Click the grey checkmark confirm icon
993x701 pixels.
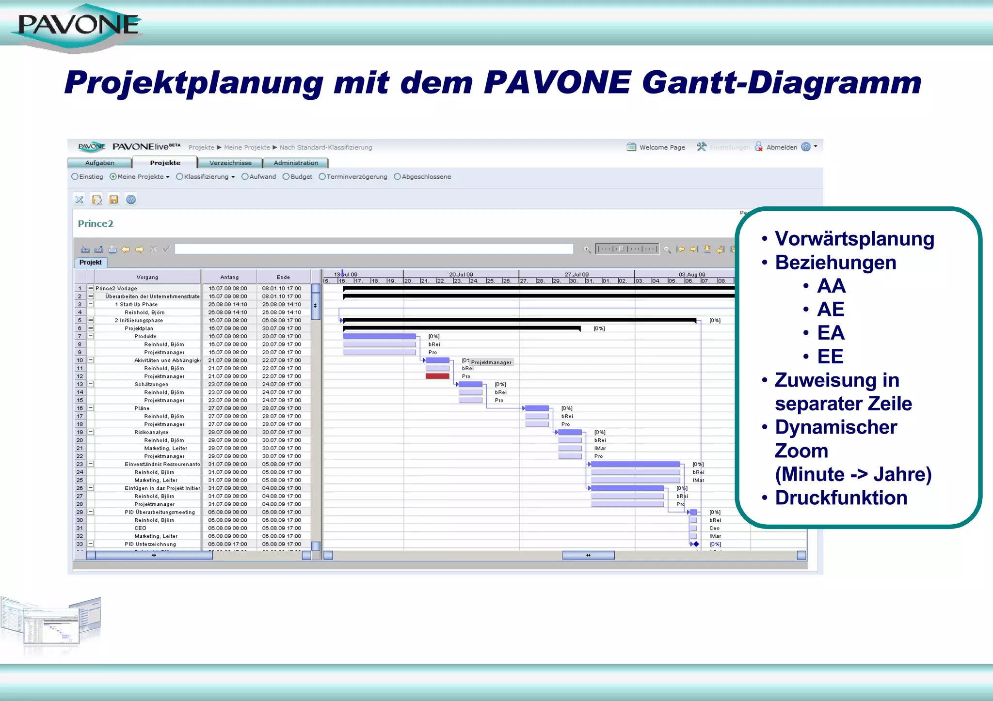166,249
